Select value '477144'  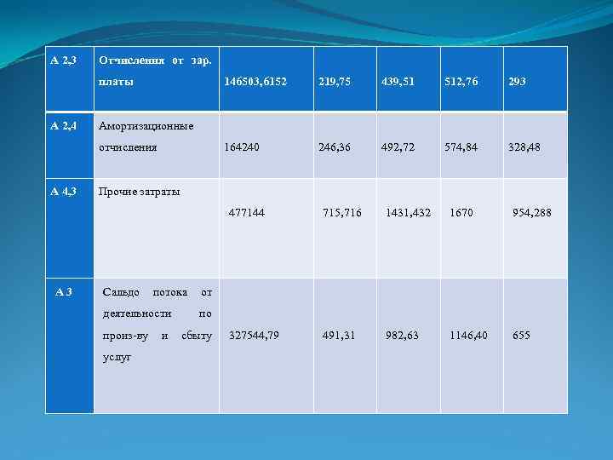[247, 212]
